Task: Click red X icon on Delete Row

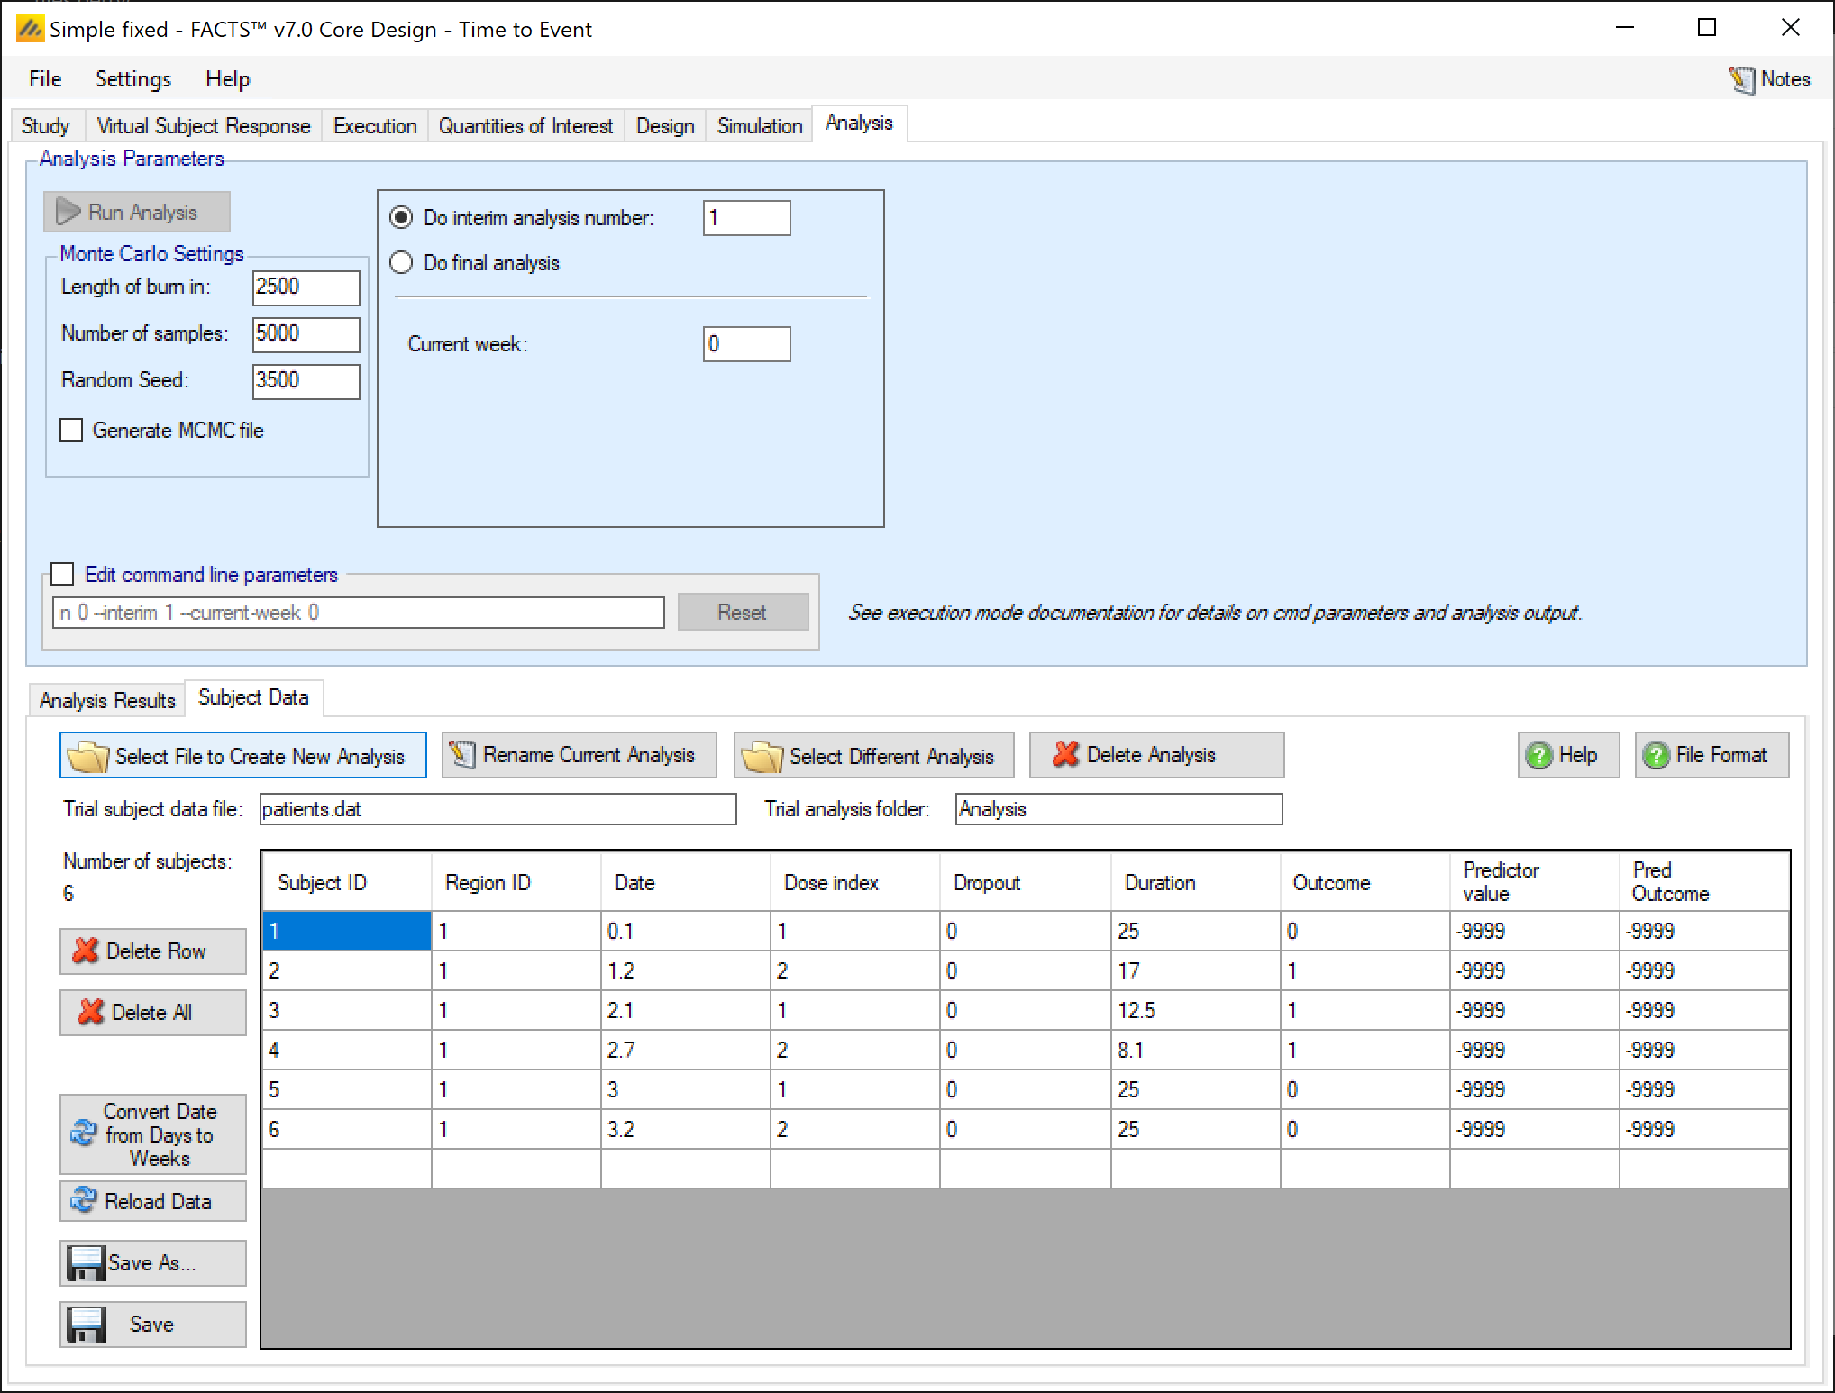Action: [x=86, y=951]
